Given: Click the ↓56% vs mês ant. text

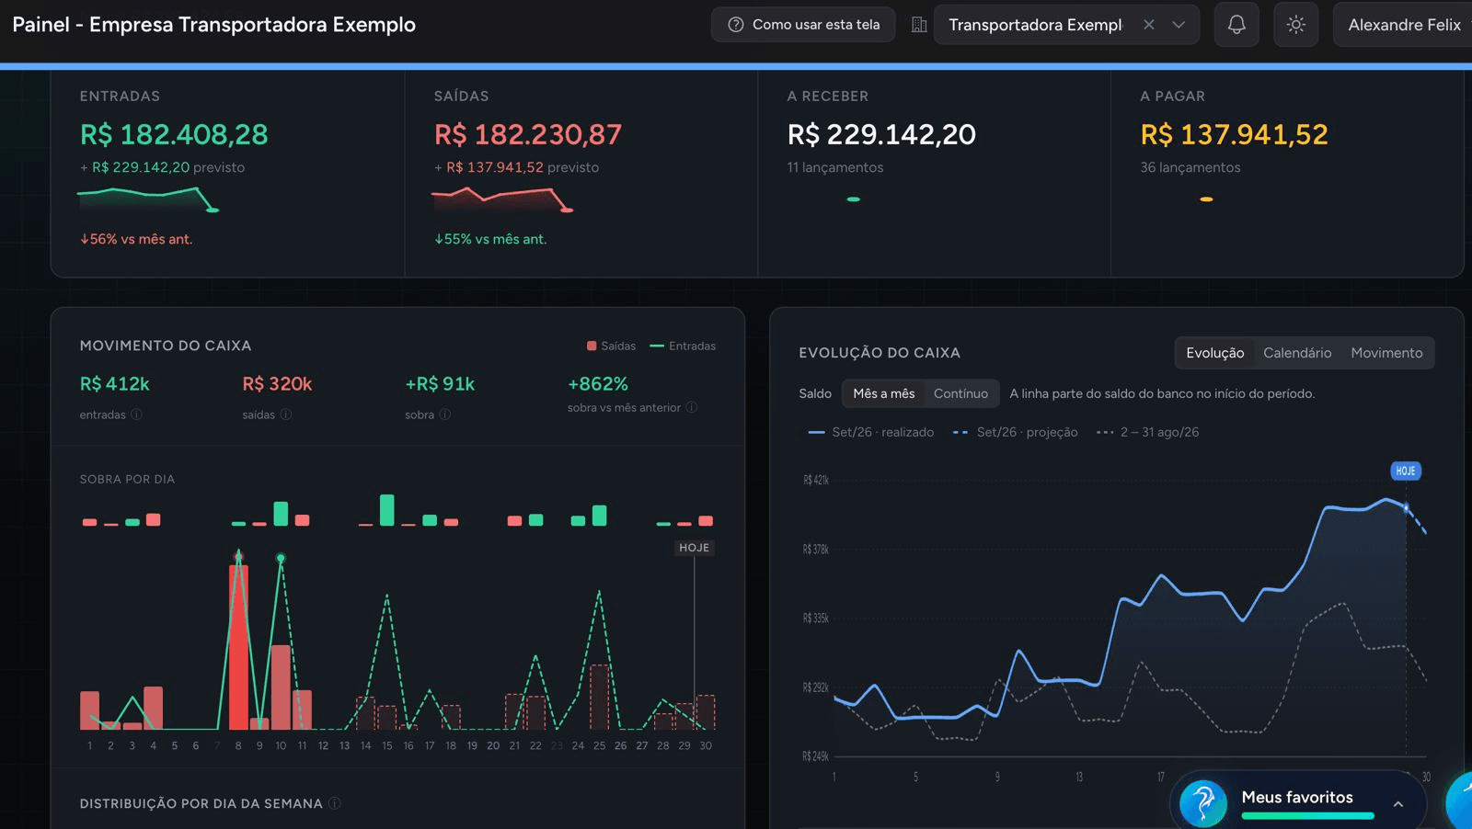Looking at the screenshot, I should (x=136, y=239).
